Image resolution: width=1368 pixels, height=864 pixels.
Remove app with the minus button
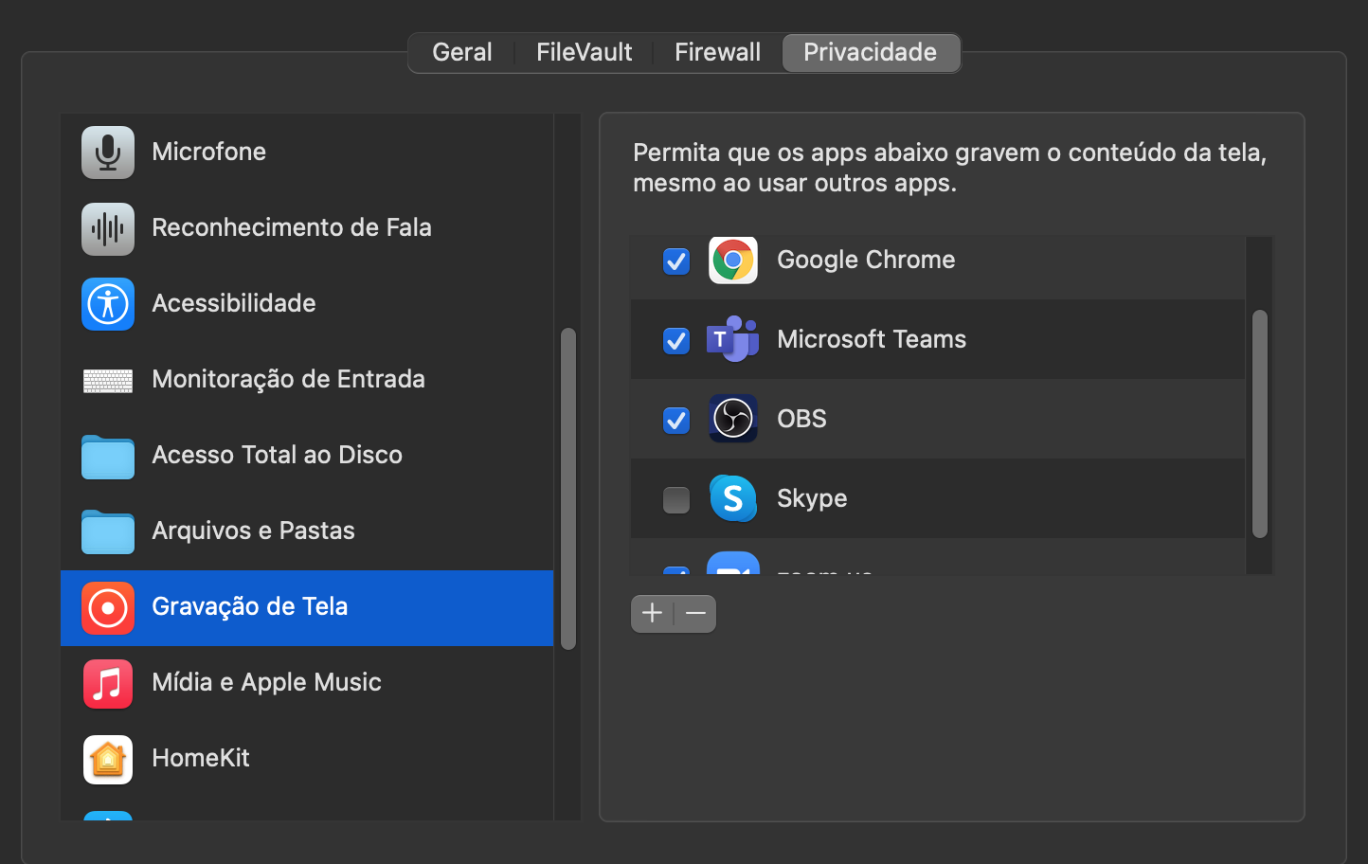pos(695,614)
